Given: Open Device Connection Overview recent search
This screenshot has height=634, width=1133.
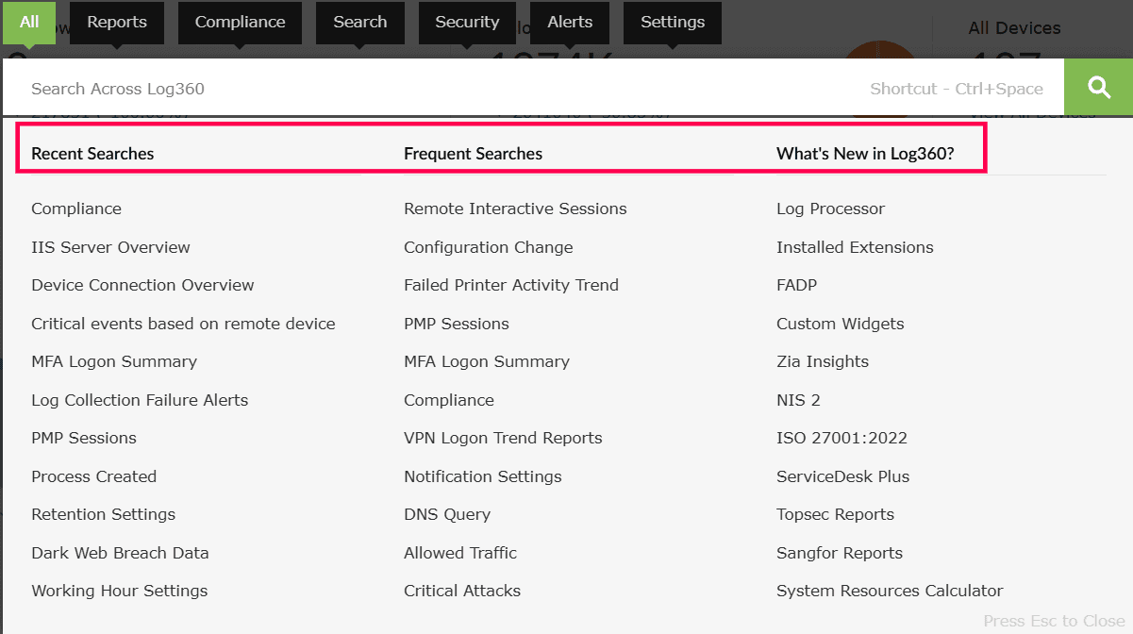Looking at the screenshot, I should [142, 285].
